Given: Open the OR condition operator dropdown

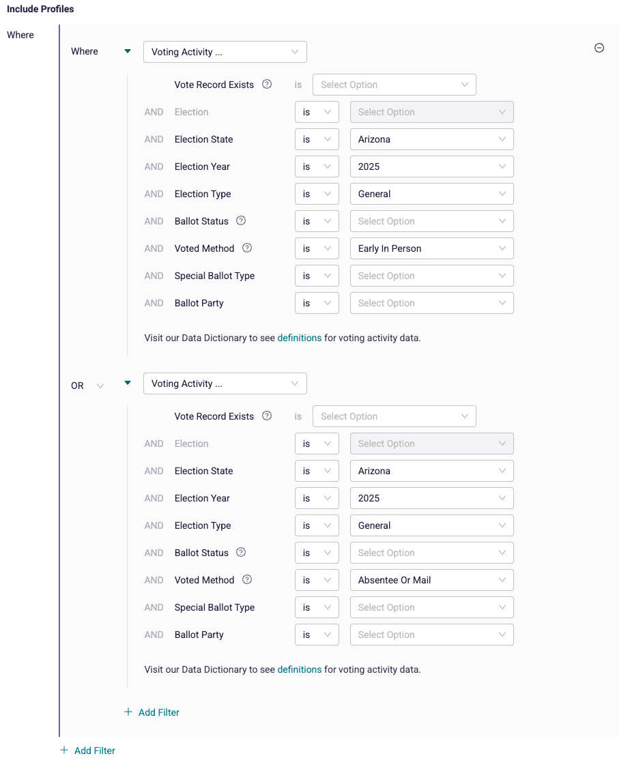Looking at the screenshot, I should pyautogui.click(x=87, y=386).
